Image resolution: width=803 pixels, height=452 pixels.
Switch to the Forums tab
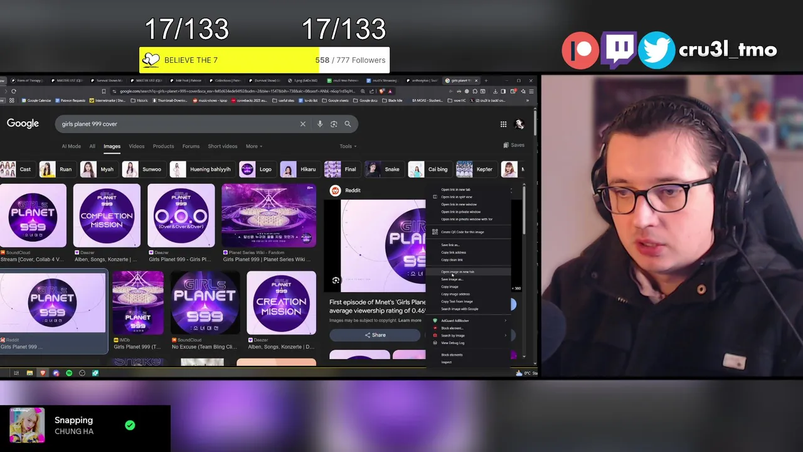(191, 146)
